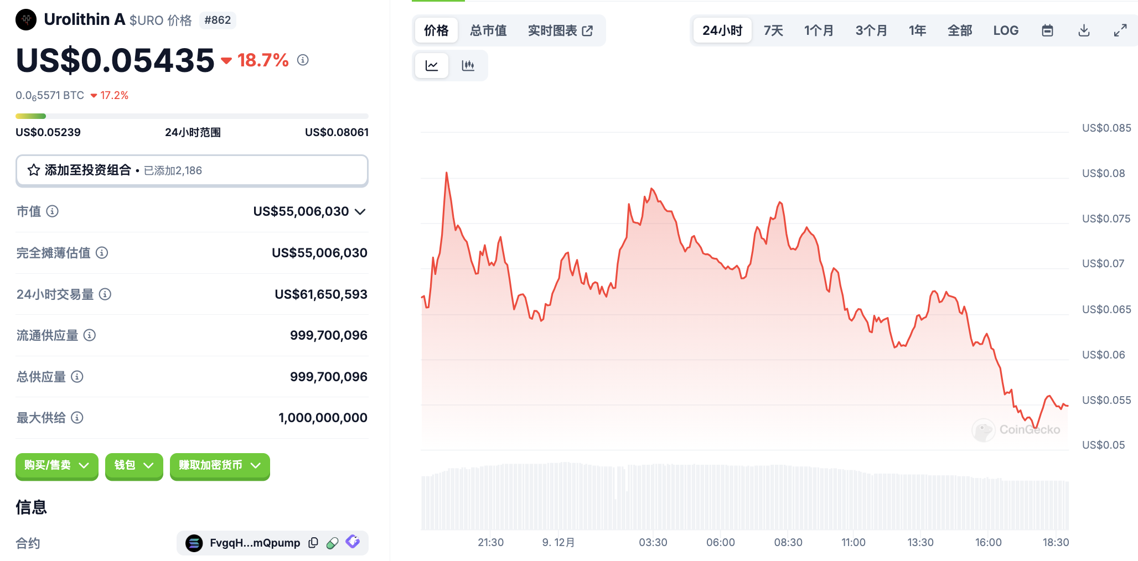Click the 0.0₆5571 BTC price value

50,96
